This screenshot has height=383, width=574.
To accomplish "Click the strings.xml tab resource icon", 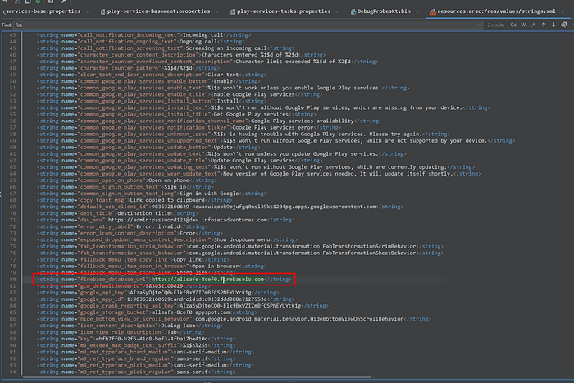I will click(433, 11).
